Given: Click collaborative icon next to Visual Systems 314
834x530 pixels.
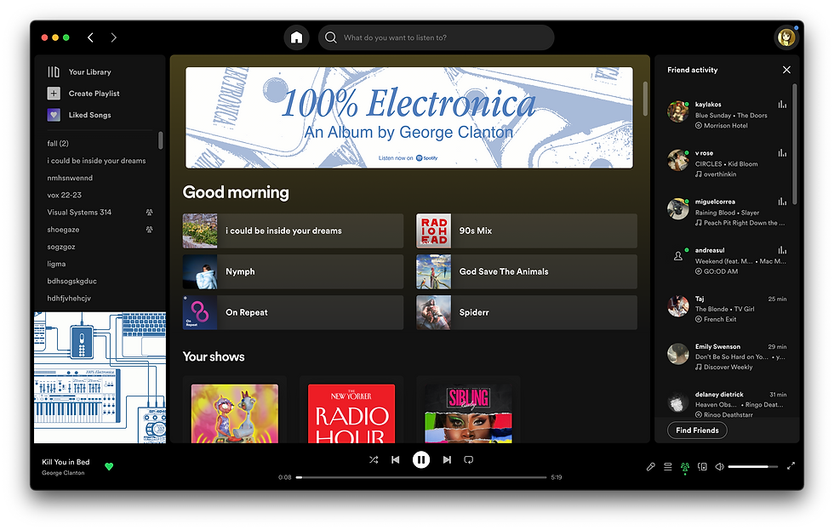Looking at the screenshot, I should pyautogui.click(x=150, y=212).
